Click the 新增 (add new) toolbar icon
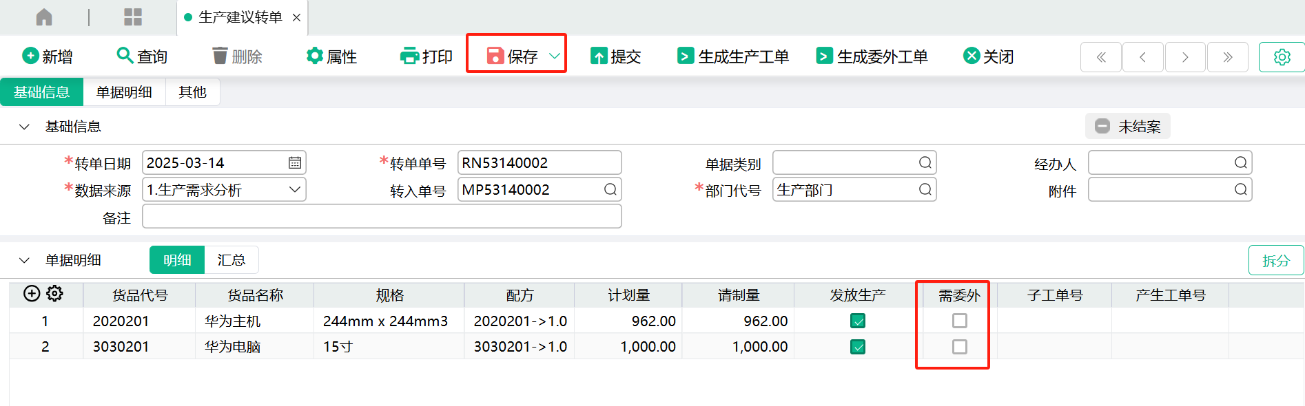The image size is (1305, 406). tap(30, 56)
